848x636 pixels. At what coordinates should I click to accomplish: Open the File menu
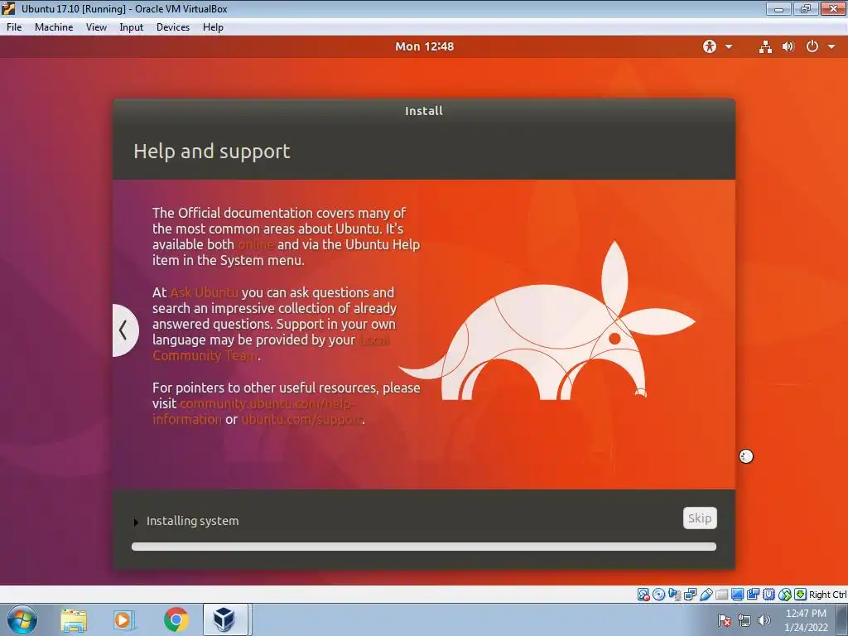click(14, 27)
